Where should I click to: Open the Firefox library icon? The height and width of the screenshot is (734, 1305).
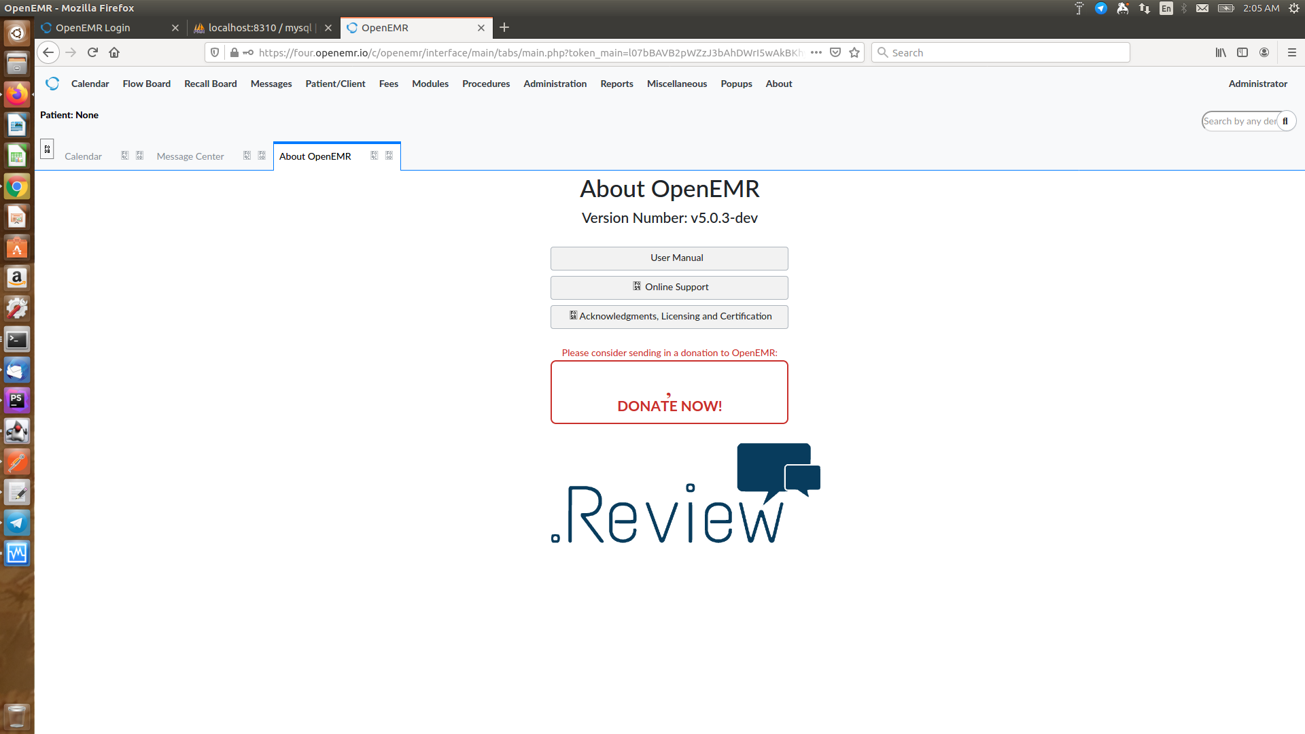(x=1220, y=52)
